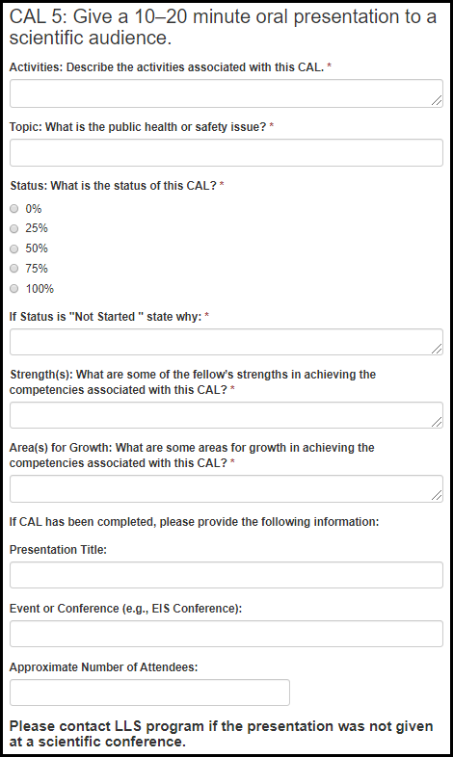Click the Activities description text area
Screen dimensions: 453x757
tap(226, 93)
